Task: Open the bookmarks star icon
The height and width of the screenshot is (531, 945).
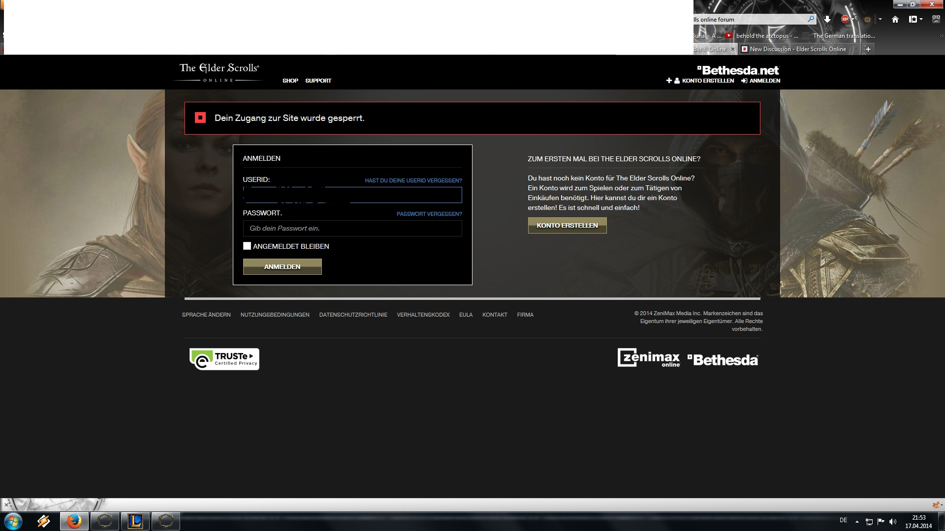Action: click(x=913, y=19)
